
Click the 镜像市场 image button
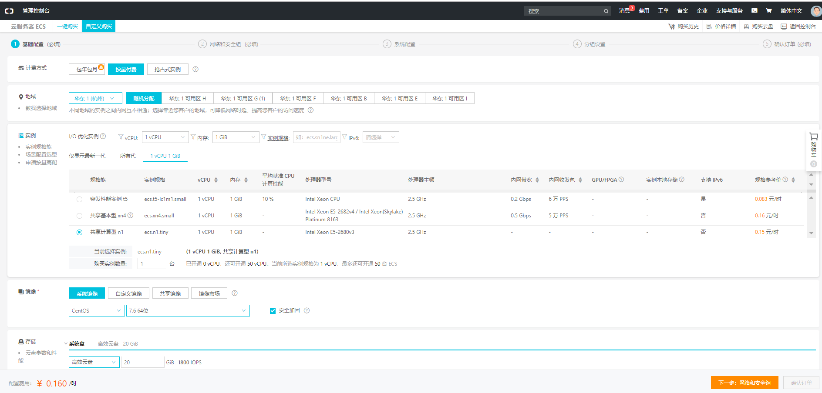point(209,293)
